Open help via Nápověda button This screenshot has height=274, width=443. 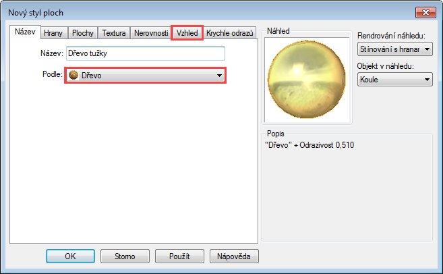[x=234, y=256]
